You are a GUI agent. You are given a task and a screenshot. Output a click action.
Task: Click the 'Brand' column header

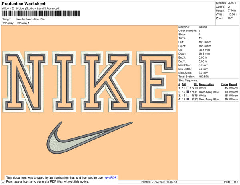(233, 85)
